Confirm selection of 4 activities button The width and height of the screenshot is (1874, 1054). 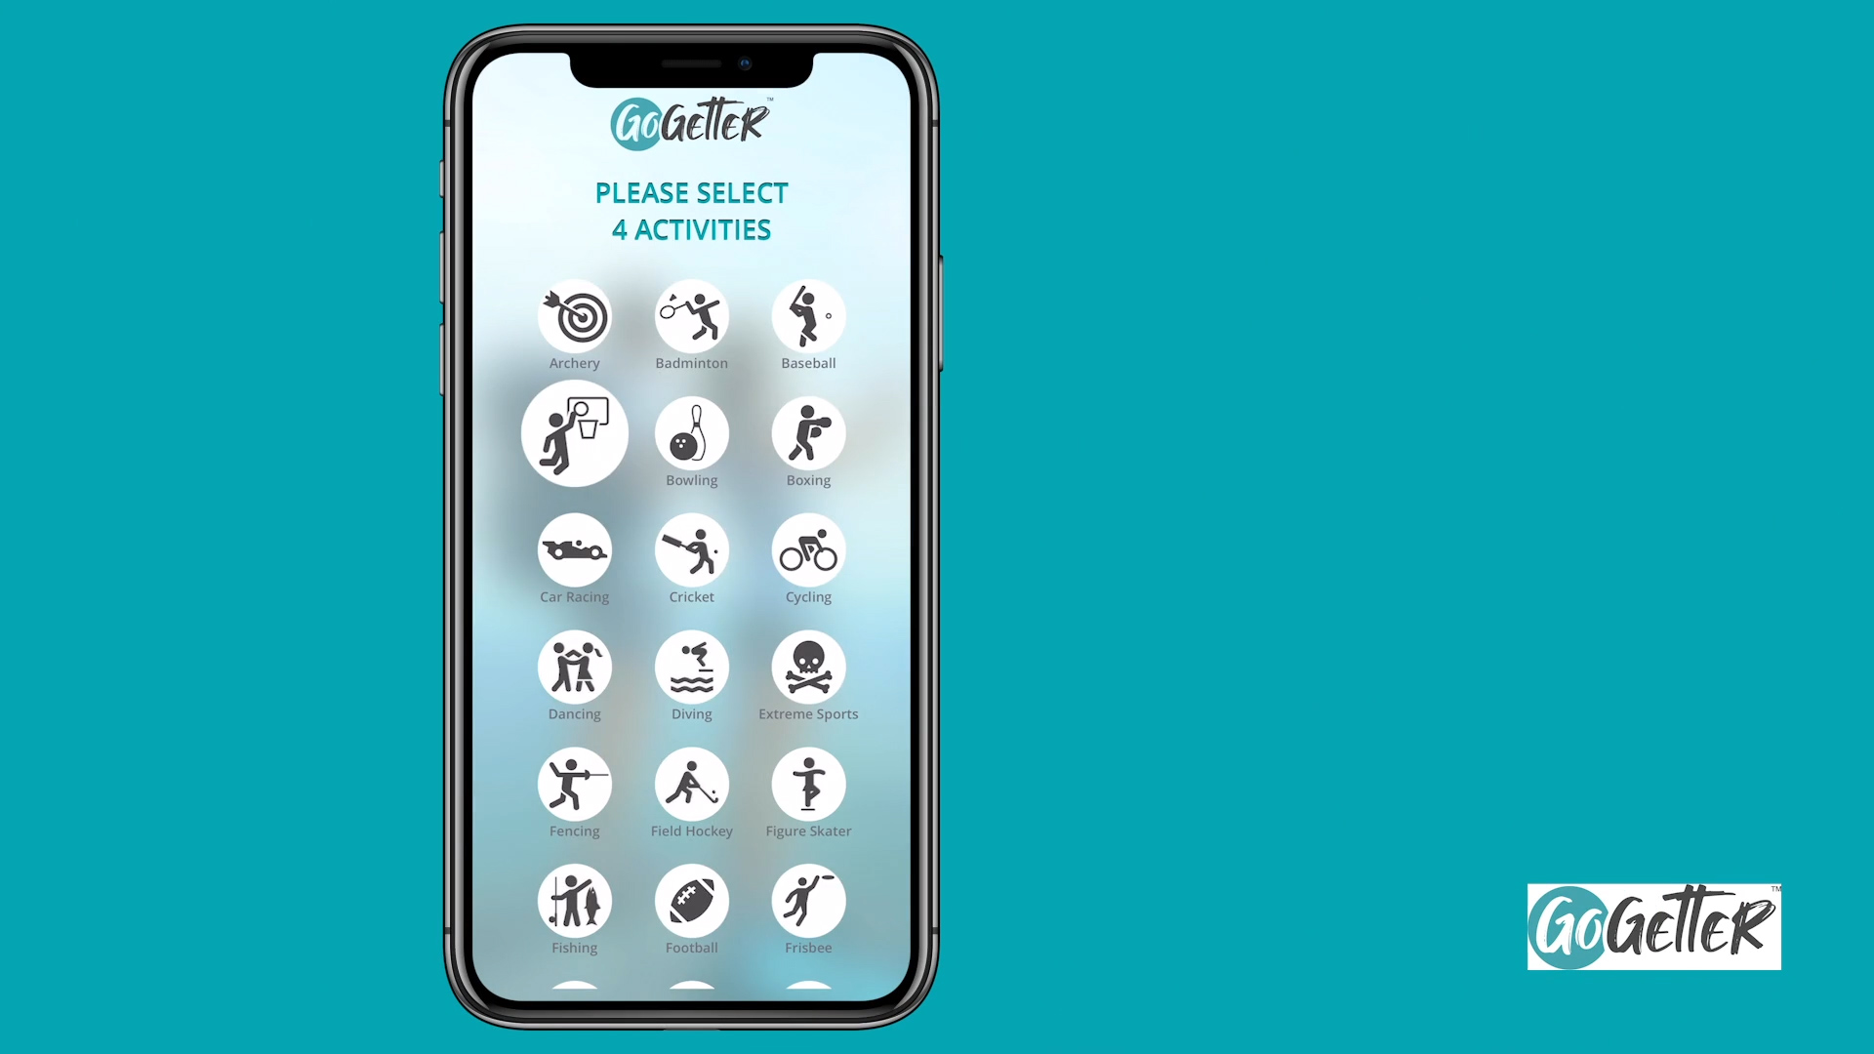coord(691,211)
